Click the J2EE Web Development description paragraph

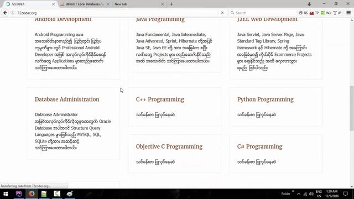[274, 51]
